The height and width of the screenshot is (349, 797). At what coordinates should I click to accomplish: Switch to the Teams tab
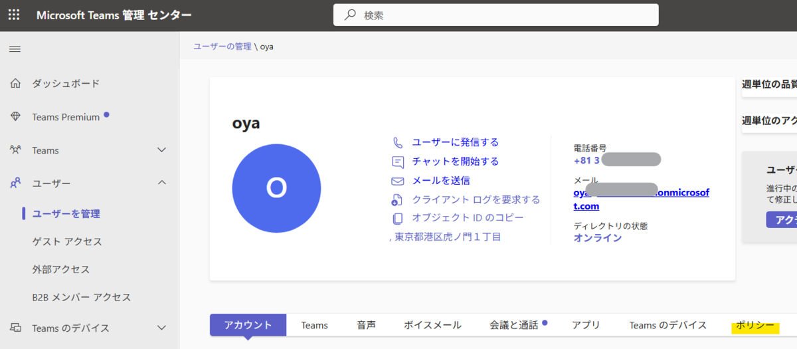(x=314, y=325)
